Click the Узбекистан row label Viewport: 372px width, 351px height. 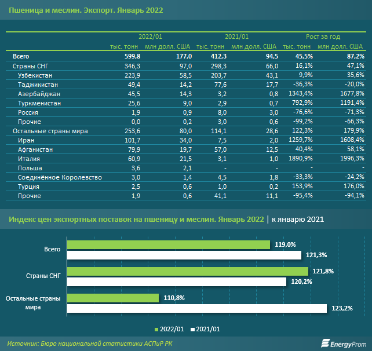pos(36,75)
